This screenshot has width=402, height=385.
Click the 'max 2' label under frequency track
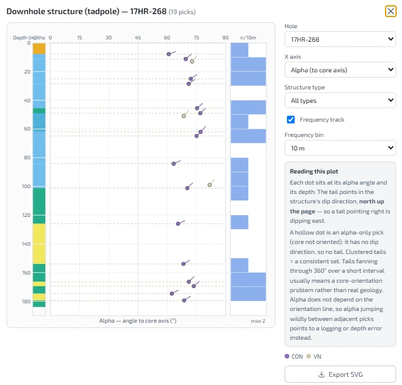258,321
